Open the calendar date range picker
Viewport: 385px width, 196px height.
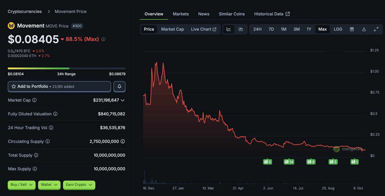point(352,29)
